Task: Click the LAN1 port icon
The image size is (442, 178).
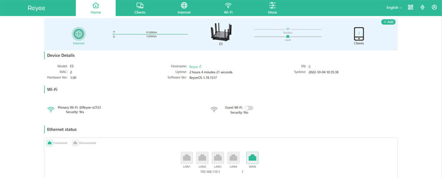Action: [x=186, y=158]
